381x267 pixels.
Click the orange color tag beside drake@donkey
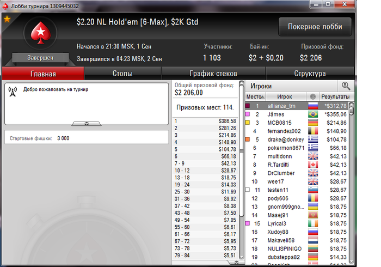247,139
